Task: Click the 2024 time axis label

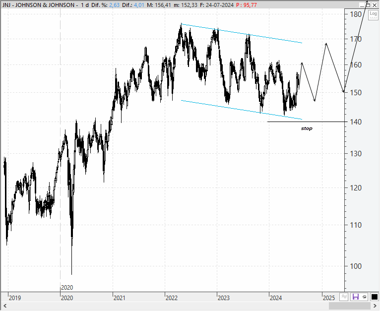Action: (x=276, y=298)
